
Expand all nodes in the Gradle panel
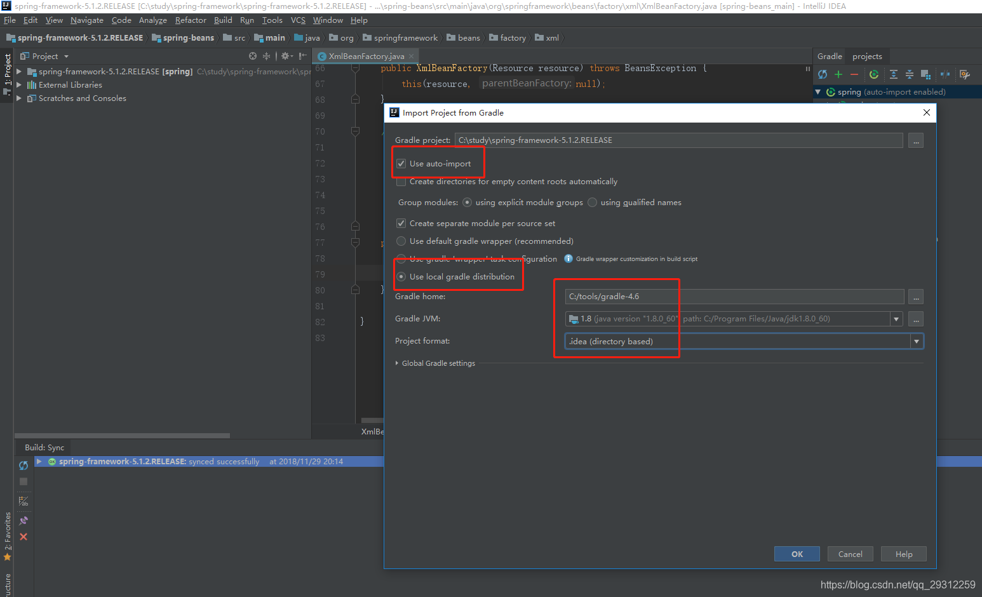894,74
